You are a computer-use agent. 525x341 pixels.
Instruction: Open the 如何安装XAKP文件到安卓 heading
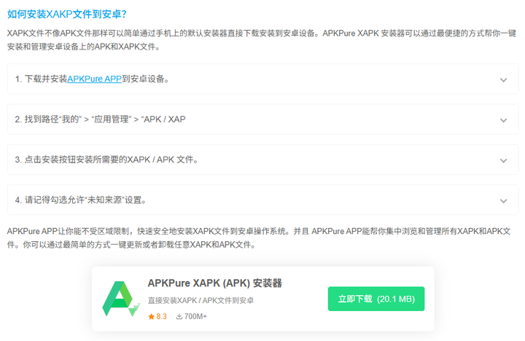point(66,14)
